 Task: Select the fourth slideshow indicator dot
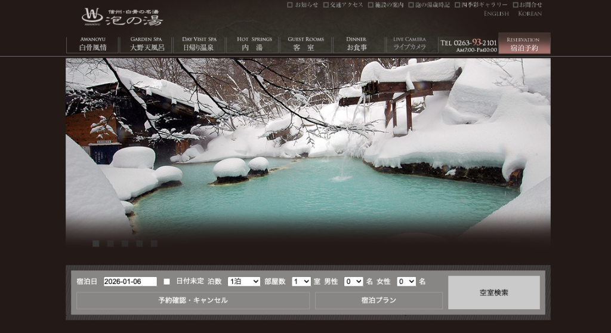[x=140, y=243]
